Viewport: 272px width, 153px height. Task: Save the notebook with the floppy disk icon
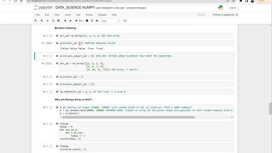36,21
